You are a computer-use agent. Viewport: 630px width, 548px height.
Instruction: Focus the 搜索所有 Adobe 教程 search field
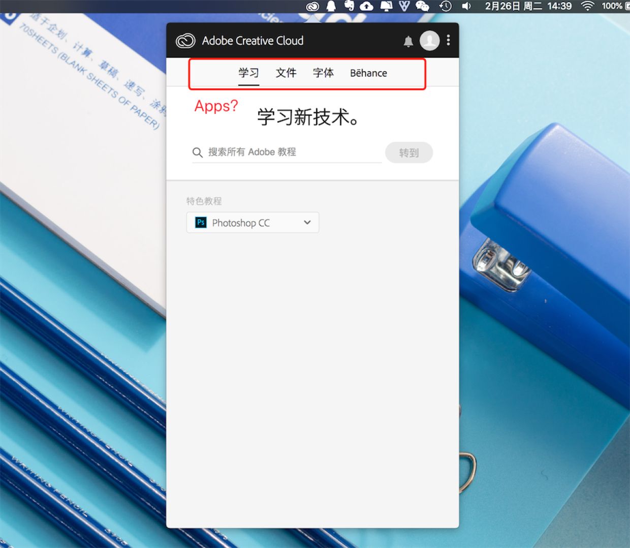coord(287,152)
